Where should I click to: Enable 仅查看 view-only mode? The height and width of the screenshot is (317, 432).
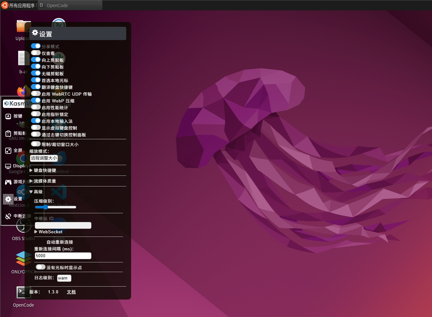pyautogui.click(x=36, y=53)
